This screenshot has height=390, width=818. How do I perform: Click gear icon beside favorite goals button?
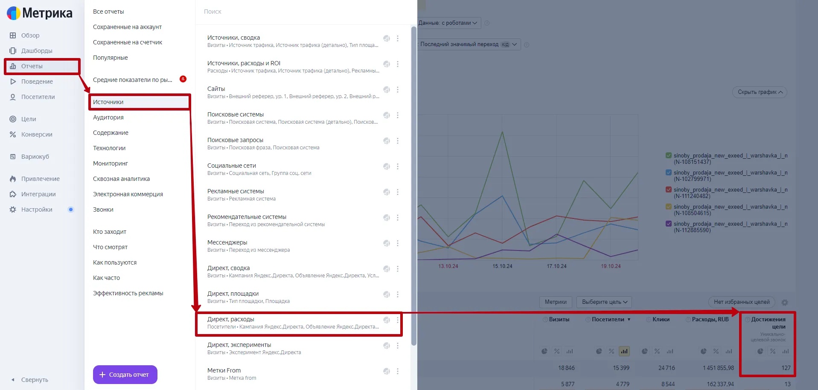(x=785, y=303)
